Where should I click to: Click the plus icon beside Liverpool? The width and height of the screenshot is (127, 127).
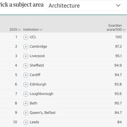click(26, 56)
